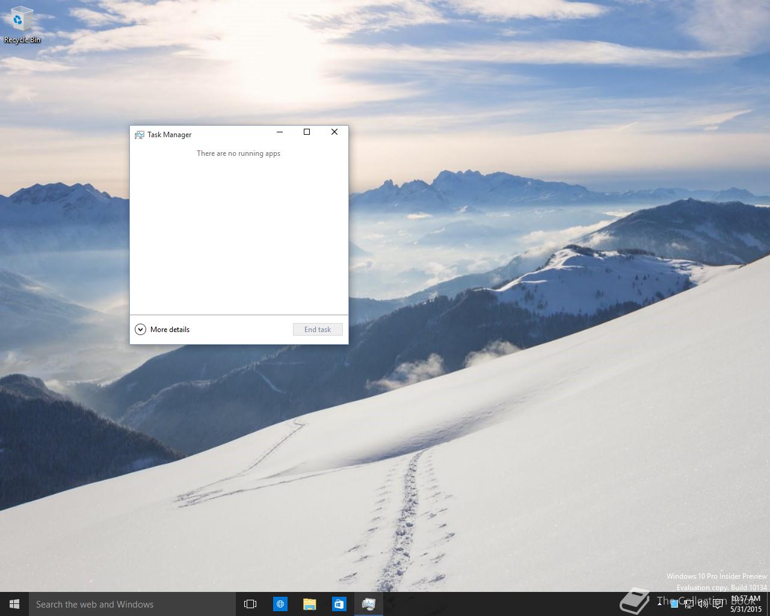
Task: Minimize the Task Manager window
Action: pyautogui.click(x=280, y=132)
